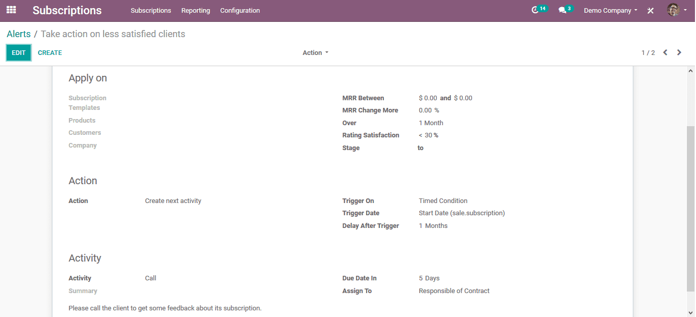Open the Reporting menu

pyautogui.click(x=196, y=10)
